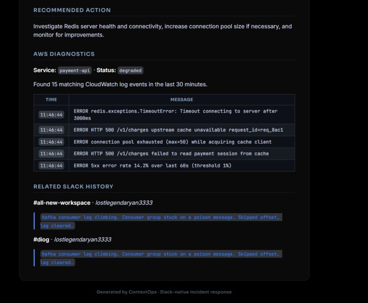Select the 'upstream cache unavailable' log message
The height and width of the screenshot is (303, 368).
[x=178, y=130]
